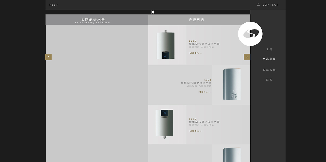
Task: Click MORE>> on the second product
Action: pos(205,92)
